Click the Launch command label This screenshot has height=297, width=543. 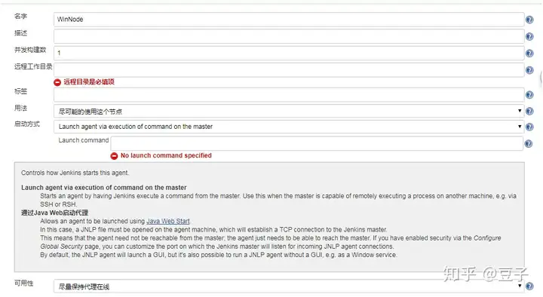[x=84, y=140]
